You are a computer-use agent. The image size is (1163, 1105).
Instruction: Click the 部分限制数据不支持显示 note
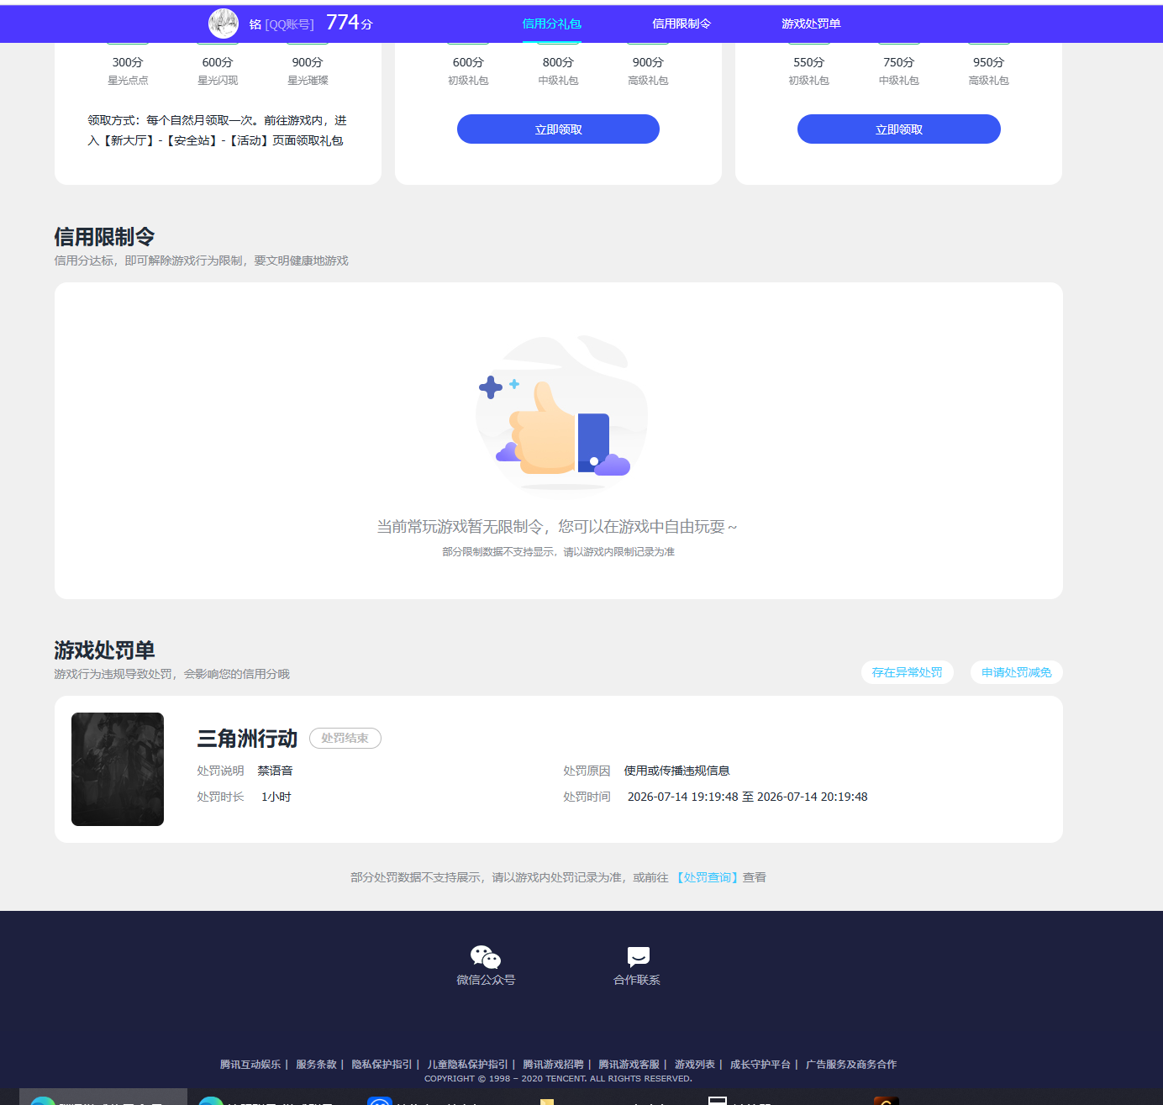(x=558, y=552)
